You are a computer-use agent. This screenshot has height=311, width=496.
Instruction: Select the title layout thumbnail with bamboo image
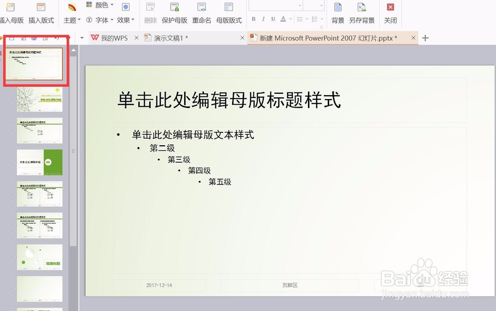[40, 99]
